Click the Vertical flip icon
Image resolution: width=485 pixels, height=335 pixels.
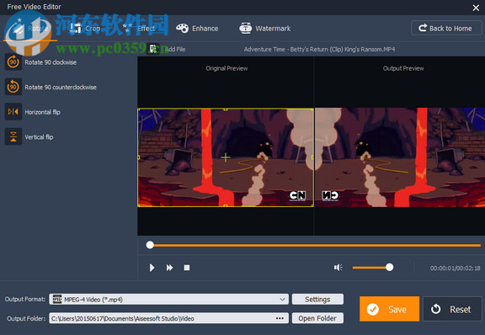13,136
